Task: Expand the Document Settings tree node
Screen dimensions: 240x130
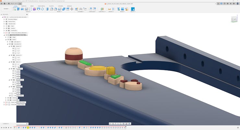Action: pos(4,19)
